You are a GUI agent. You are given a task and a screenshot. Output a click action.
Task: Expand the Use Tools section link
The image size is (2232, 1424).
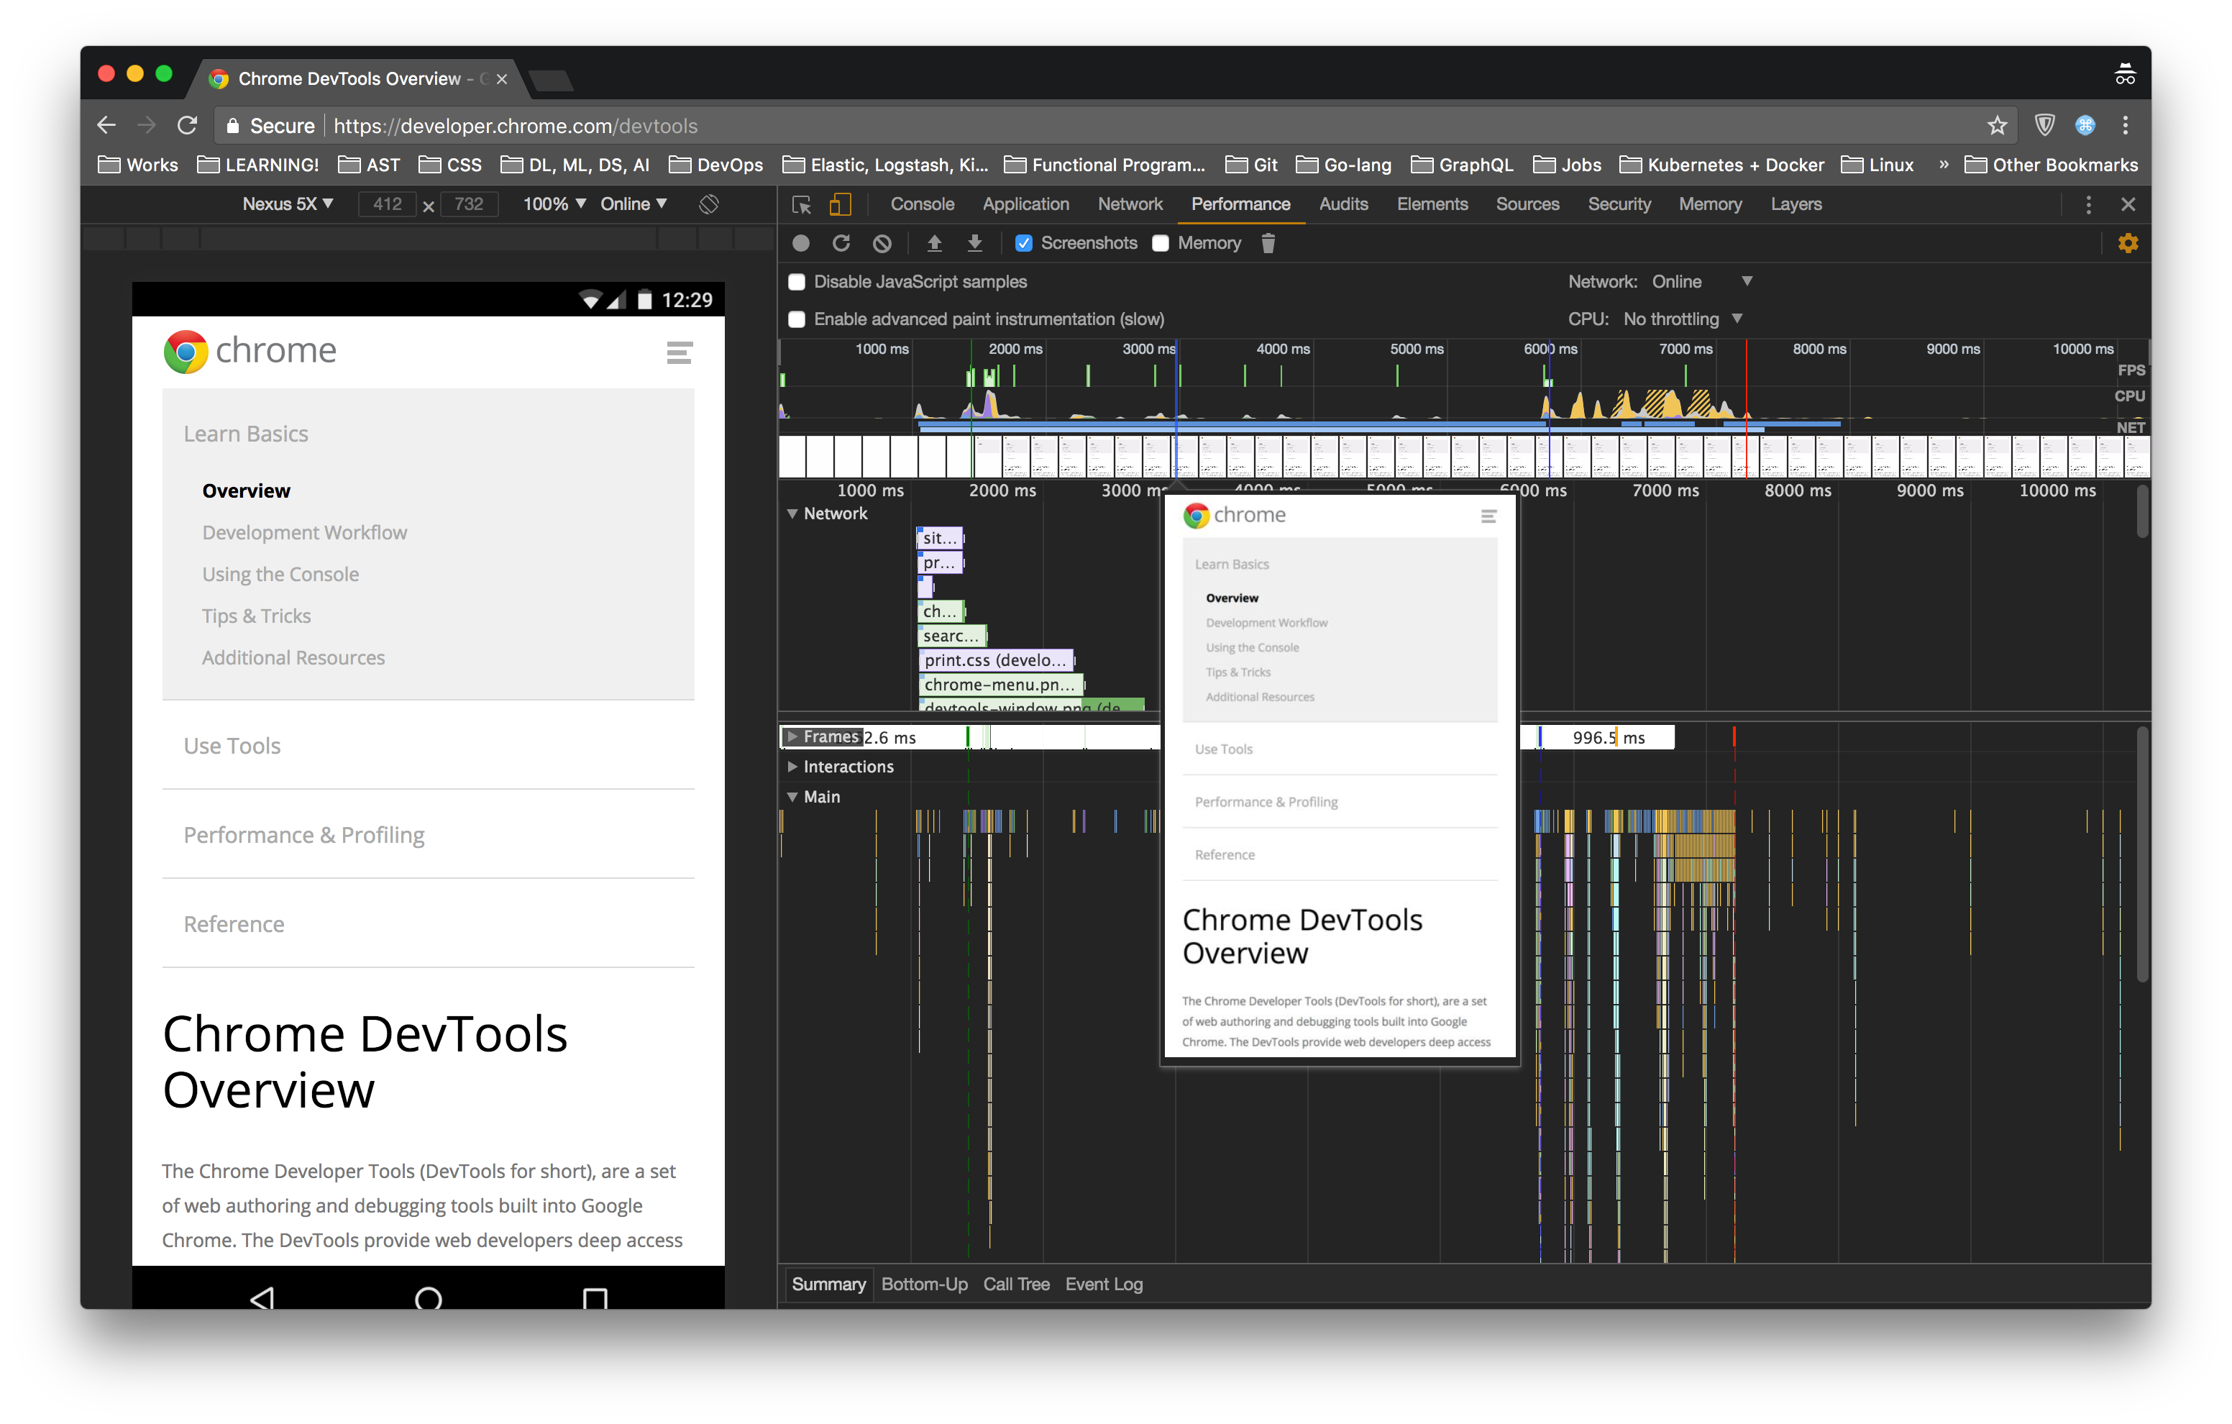232,745
